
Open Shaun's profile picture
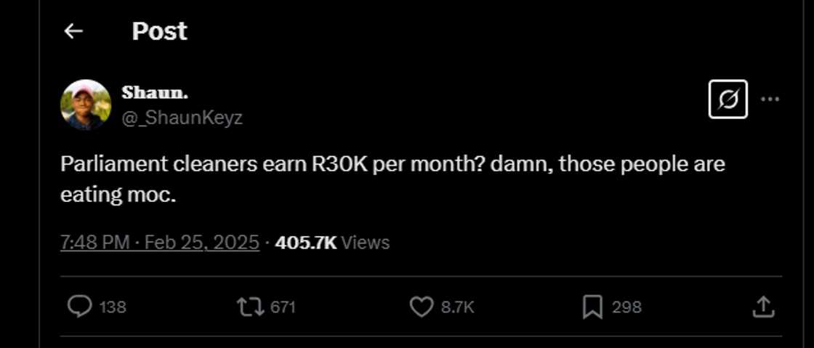86,105
